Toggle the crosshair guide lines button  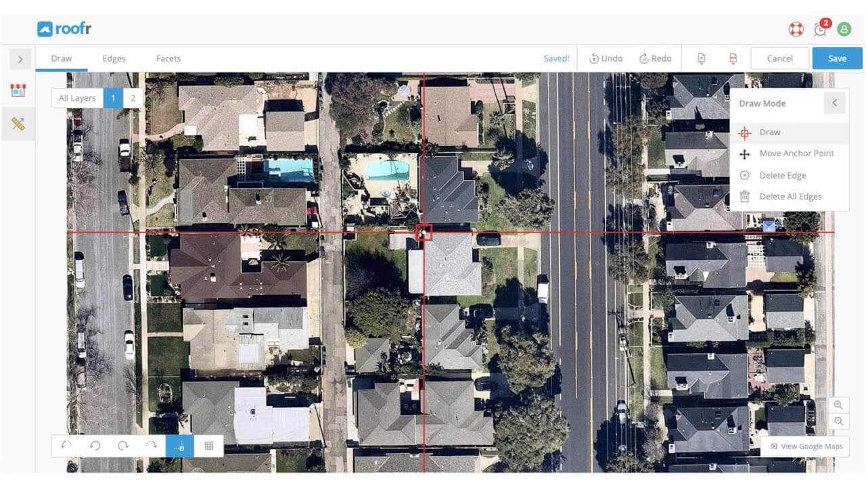(x=180, y=446)
